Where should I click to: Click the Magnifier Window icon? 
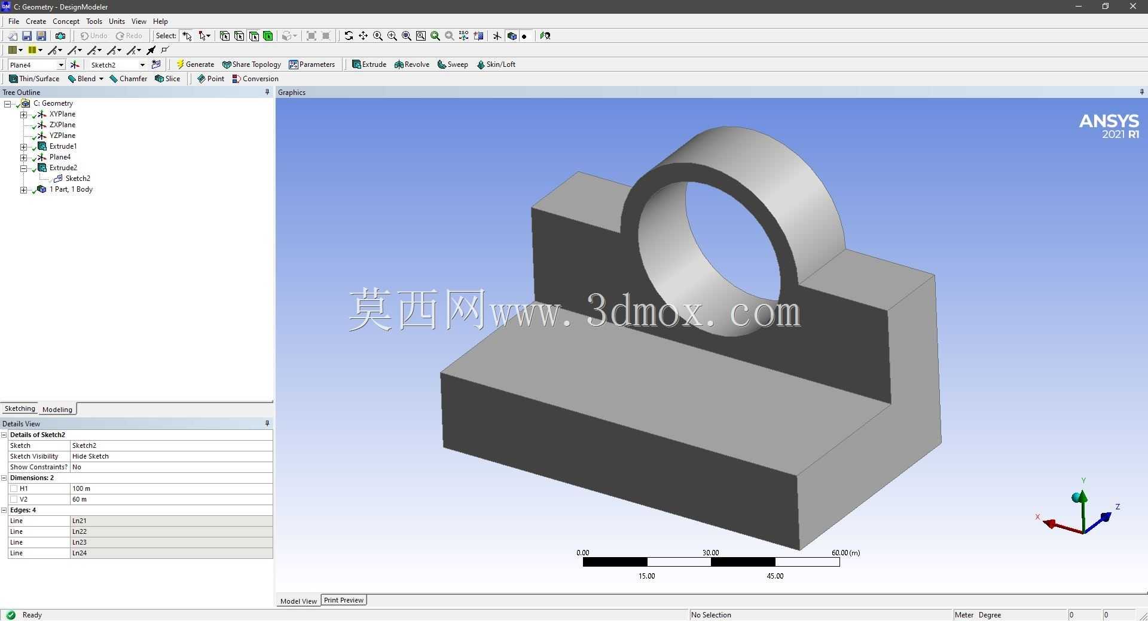coord(420,36)
